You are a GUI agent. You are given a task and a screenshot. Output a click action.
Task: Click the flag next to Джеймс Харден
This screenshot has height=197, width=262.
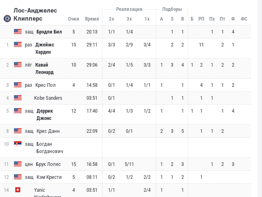point(18,44)
